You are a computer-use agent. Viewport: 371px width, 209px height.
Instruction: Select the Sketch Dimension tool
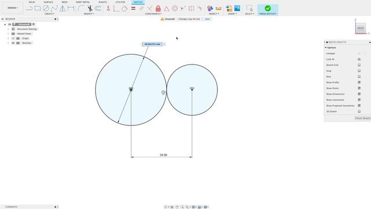(x=71, y=9)
